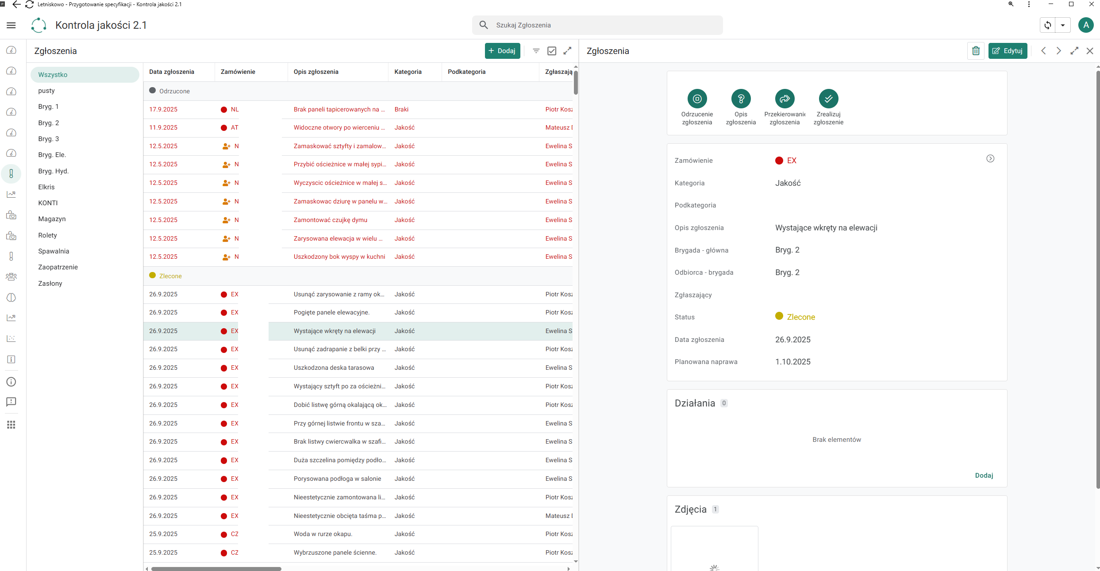Click the Odrzucenie zgłoszenia action icon

697,99
